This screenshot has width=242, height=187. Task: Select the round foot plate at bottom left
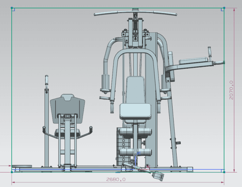[x=22, y=166]
